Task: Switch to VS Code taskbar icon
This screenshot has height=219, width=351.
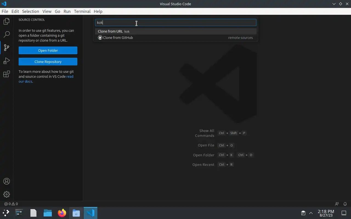Action: [x=90, y=213]
